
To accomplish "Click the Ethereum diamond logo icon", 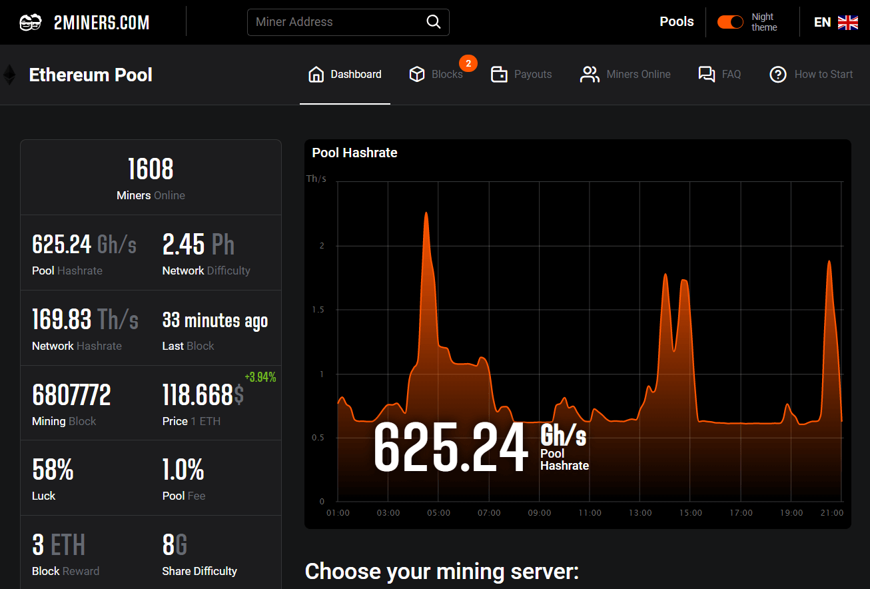I will 9,75.
